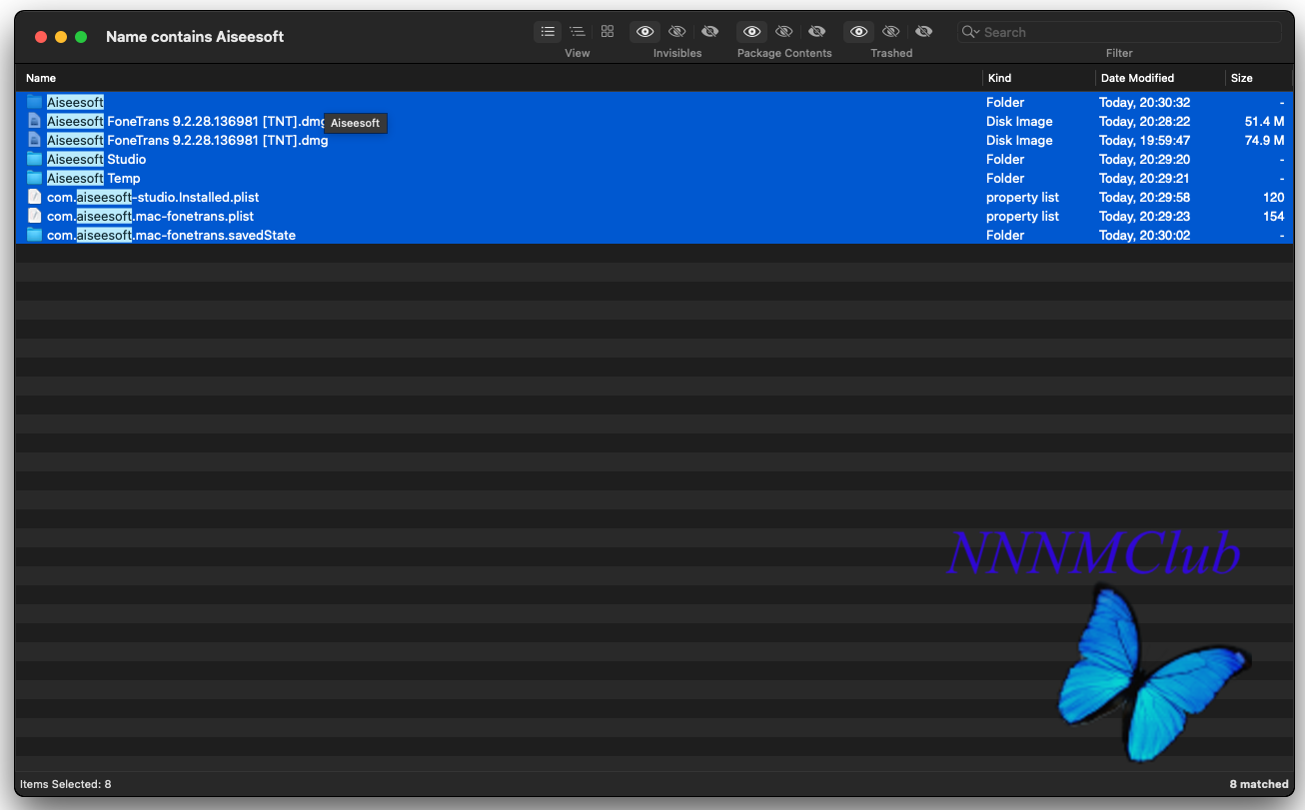Click the property list kind of the 120-size row
Viewport: 1305px width, 810px height.
coord(1022,197)
